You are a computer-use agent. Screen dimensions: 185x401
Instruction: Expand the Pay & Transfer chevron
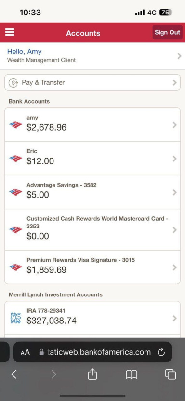pos(175,82)
